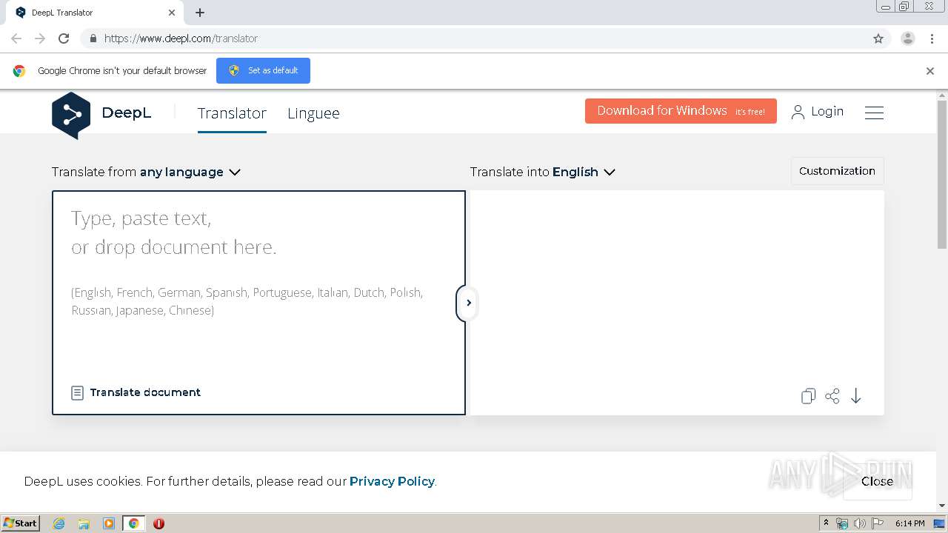
Task: Click the DeepL wordmark text
Action: 127,113
